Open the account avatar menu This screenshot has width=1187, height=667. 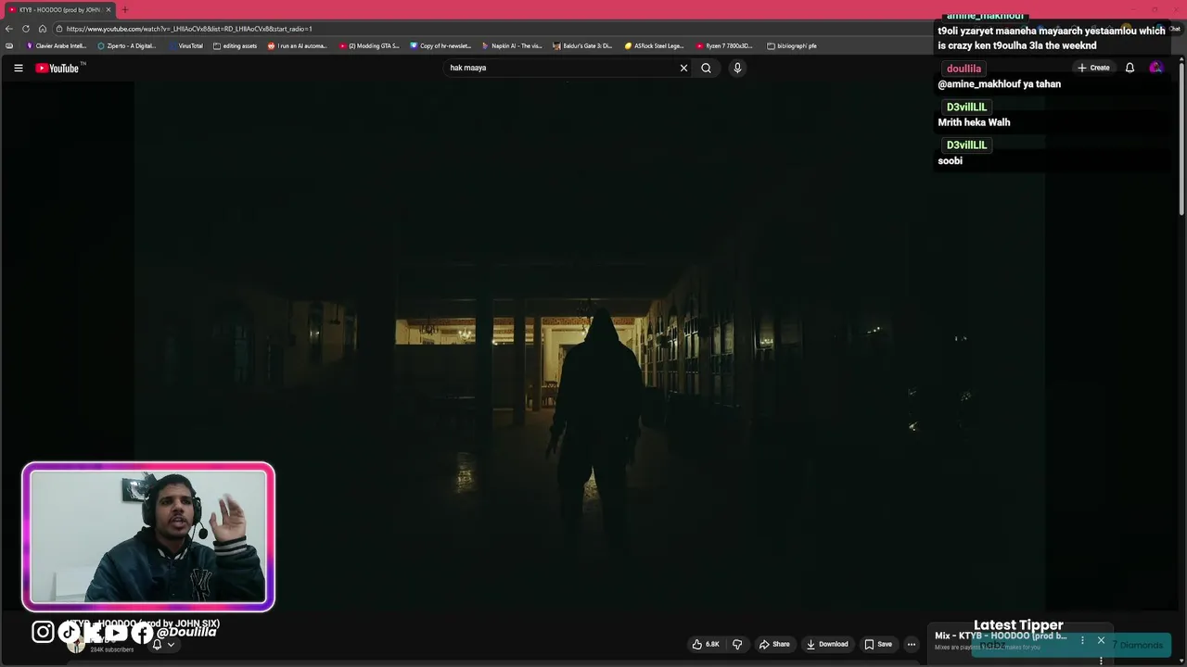point(1155,68)
